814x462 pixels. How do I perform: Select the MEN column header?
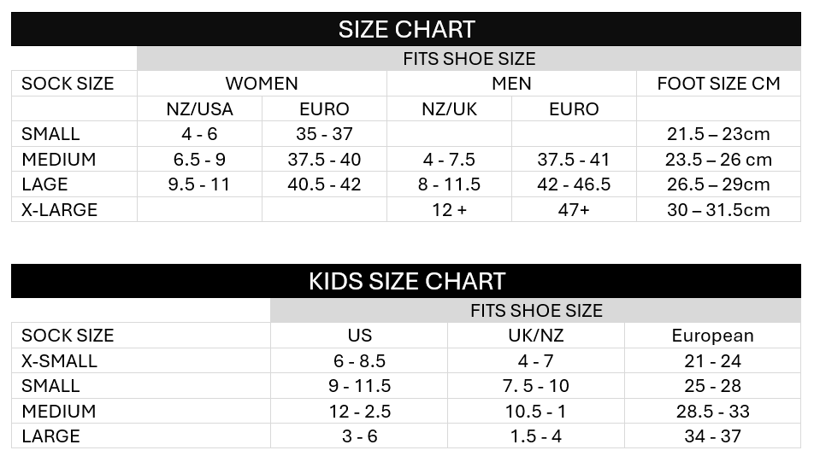(x=511, y=84)
